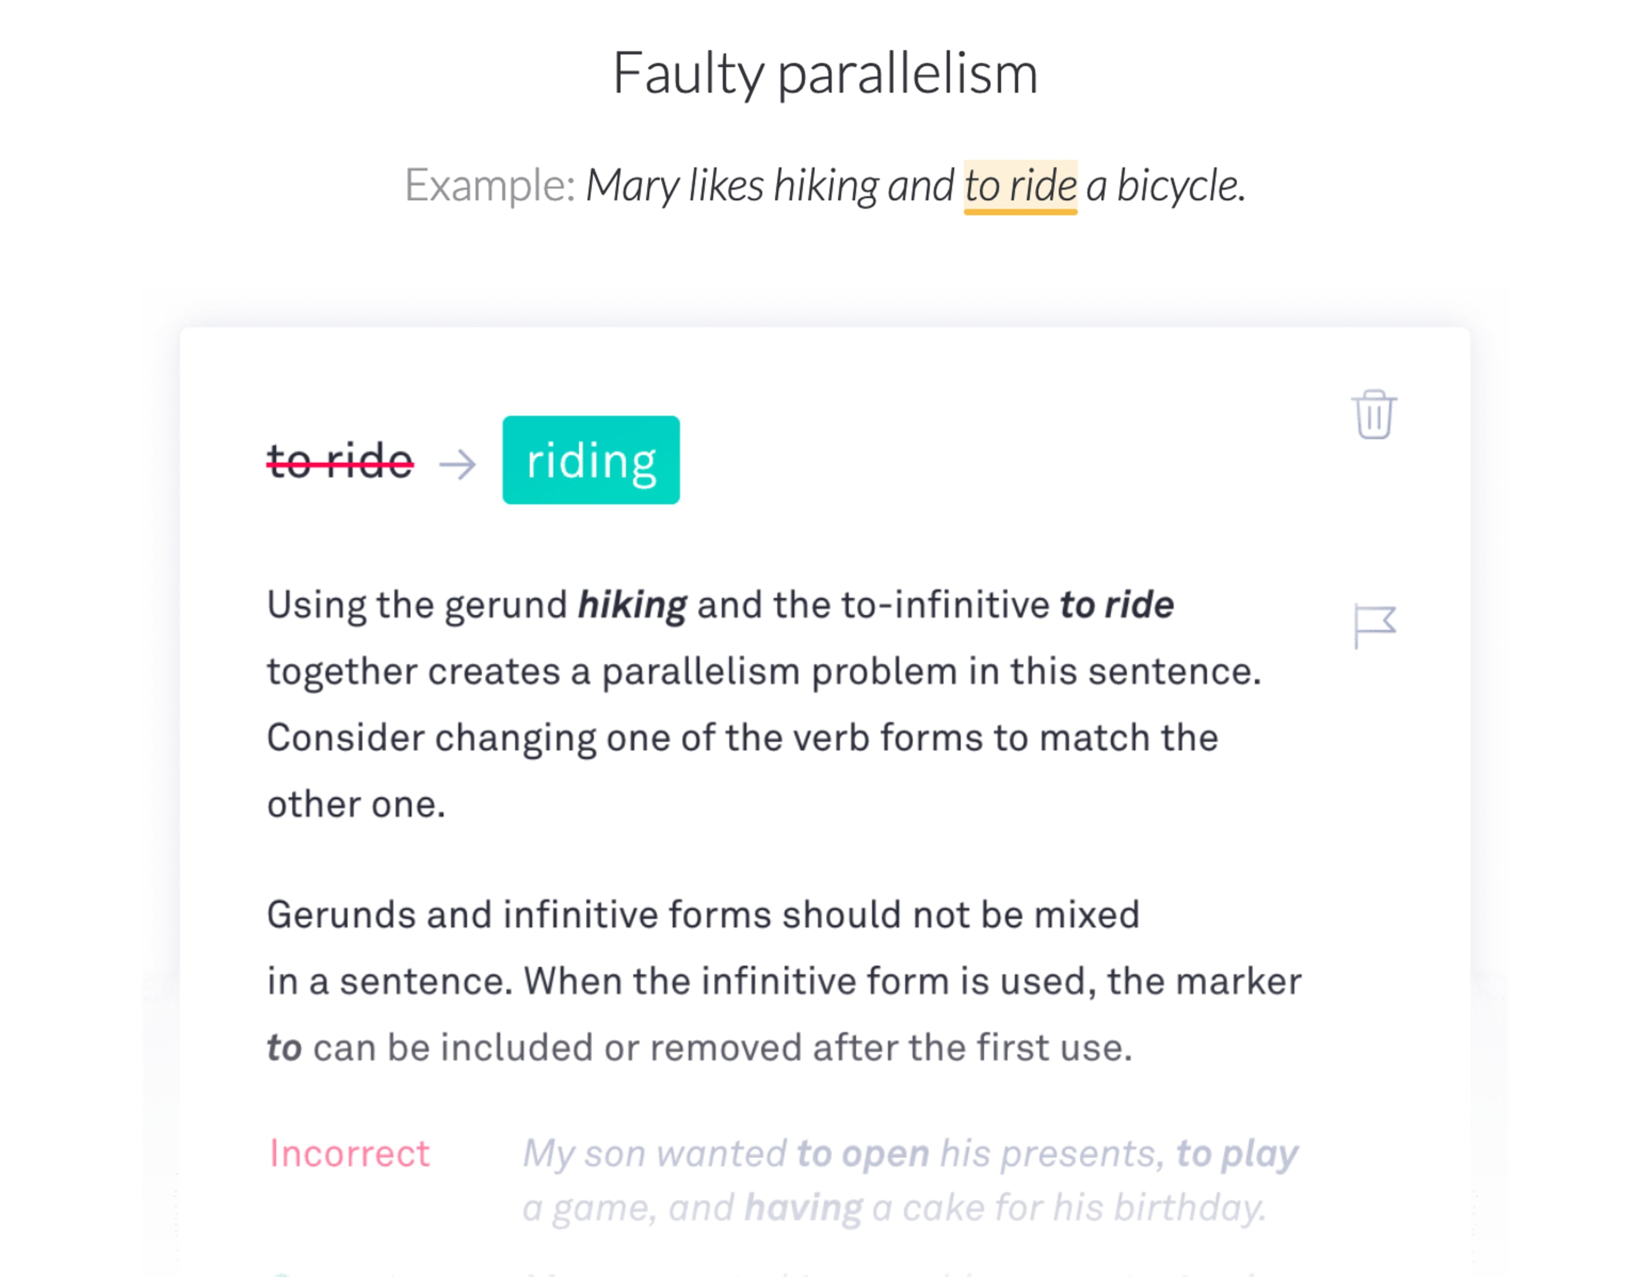The width and height of the screenshot is (1627, 1277).
Task: Accept the 'riding' replacement suggestion
Action: click(x=591, y=460)
